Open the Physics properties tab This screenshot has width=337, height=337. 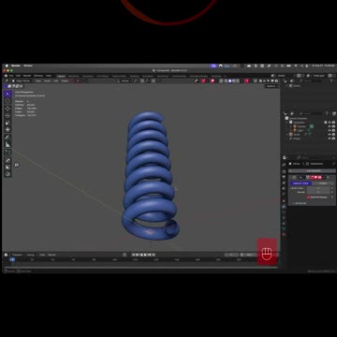point(284,218)
